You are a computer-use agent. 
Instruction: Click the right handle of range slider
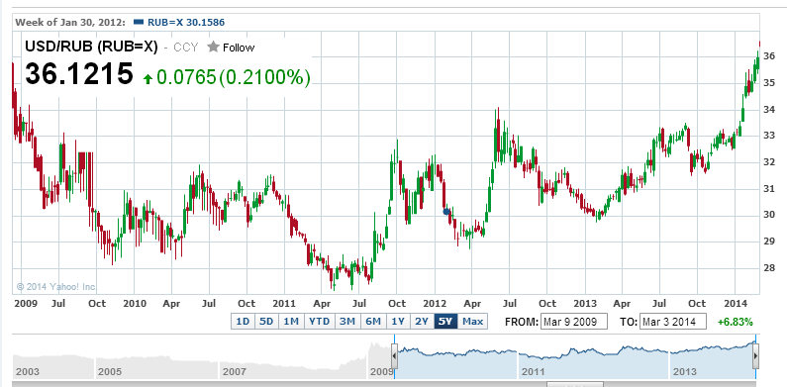(756, 356)
